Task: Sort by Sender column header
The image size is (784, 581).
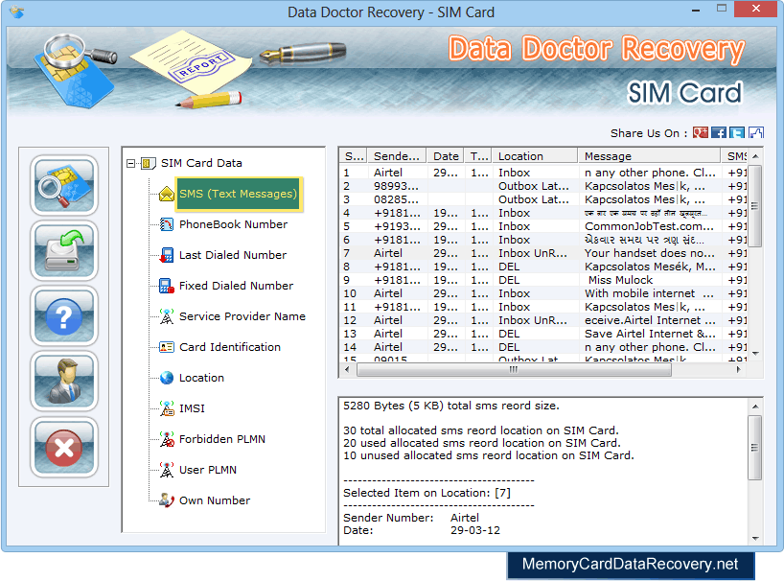Action: coord(397,156)
